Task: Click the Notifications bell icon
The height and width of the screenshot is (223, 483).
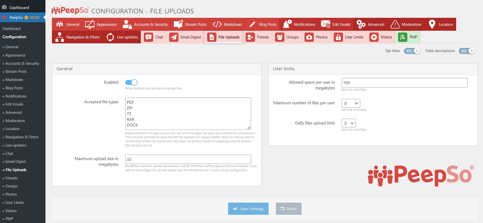Action: tap(287, 24)
